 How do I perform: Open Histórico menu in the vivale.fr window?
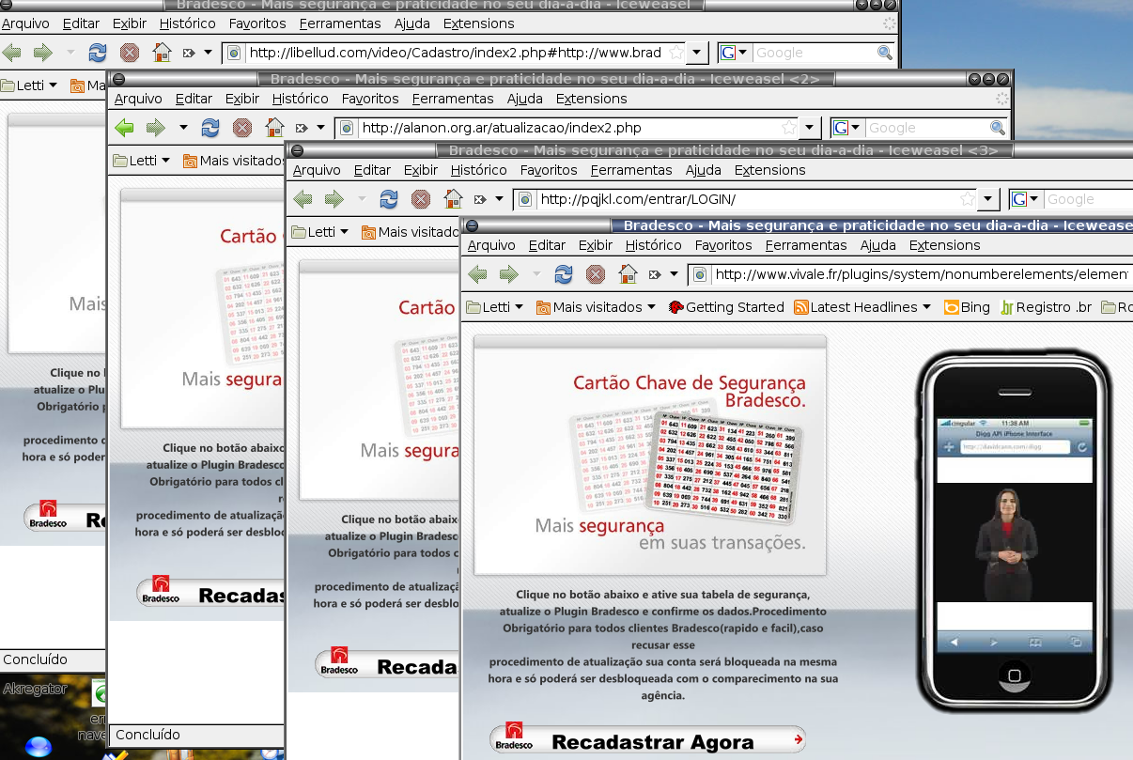(653, 245)
